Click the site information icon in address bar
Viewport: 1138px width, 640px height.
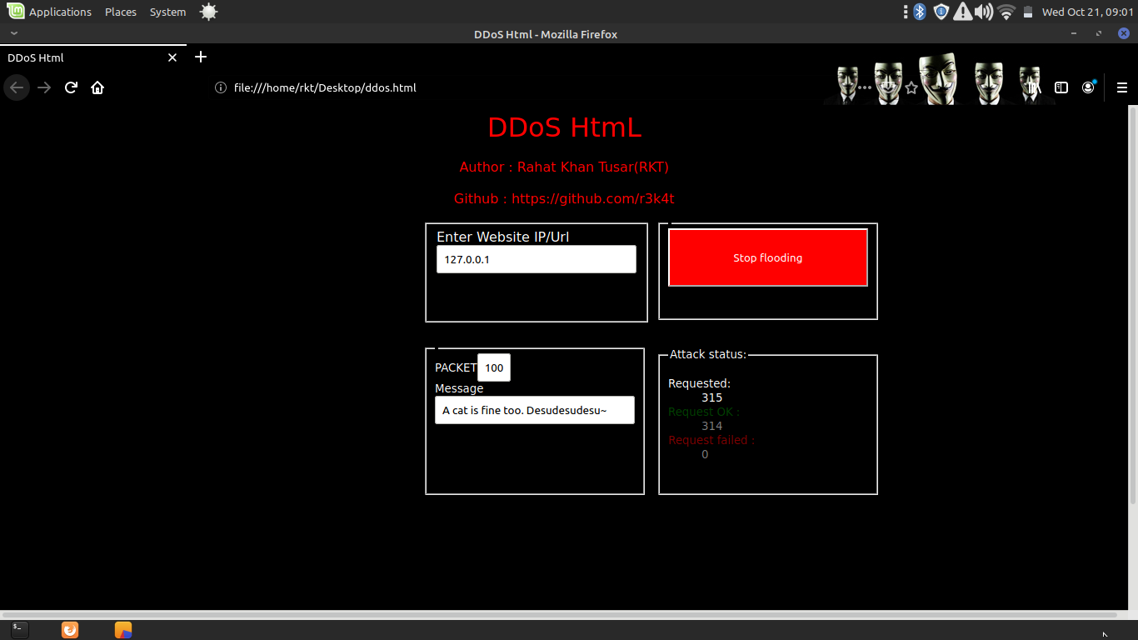(x=221, y=87)
